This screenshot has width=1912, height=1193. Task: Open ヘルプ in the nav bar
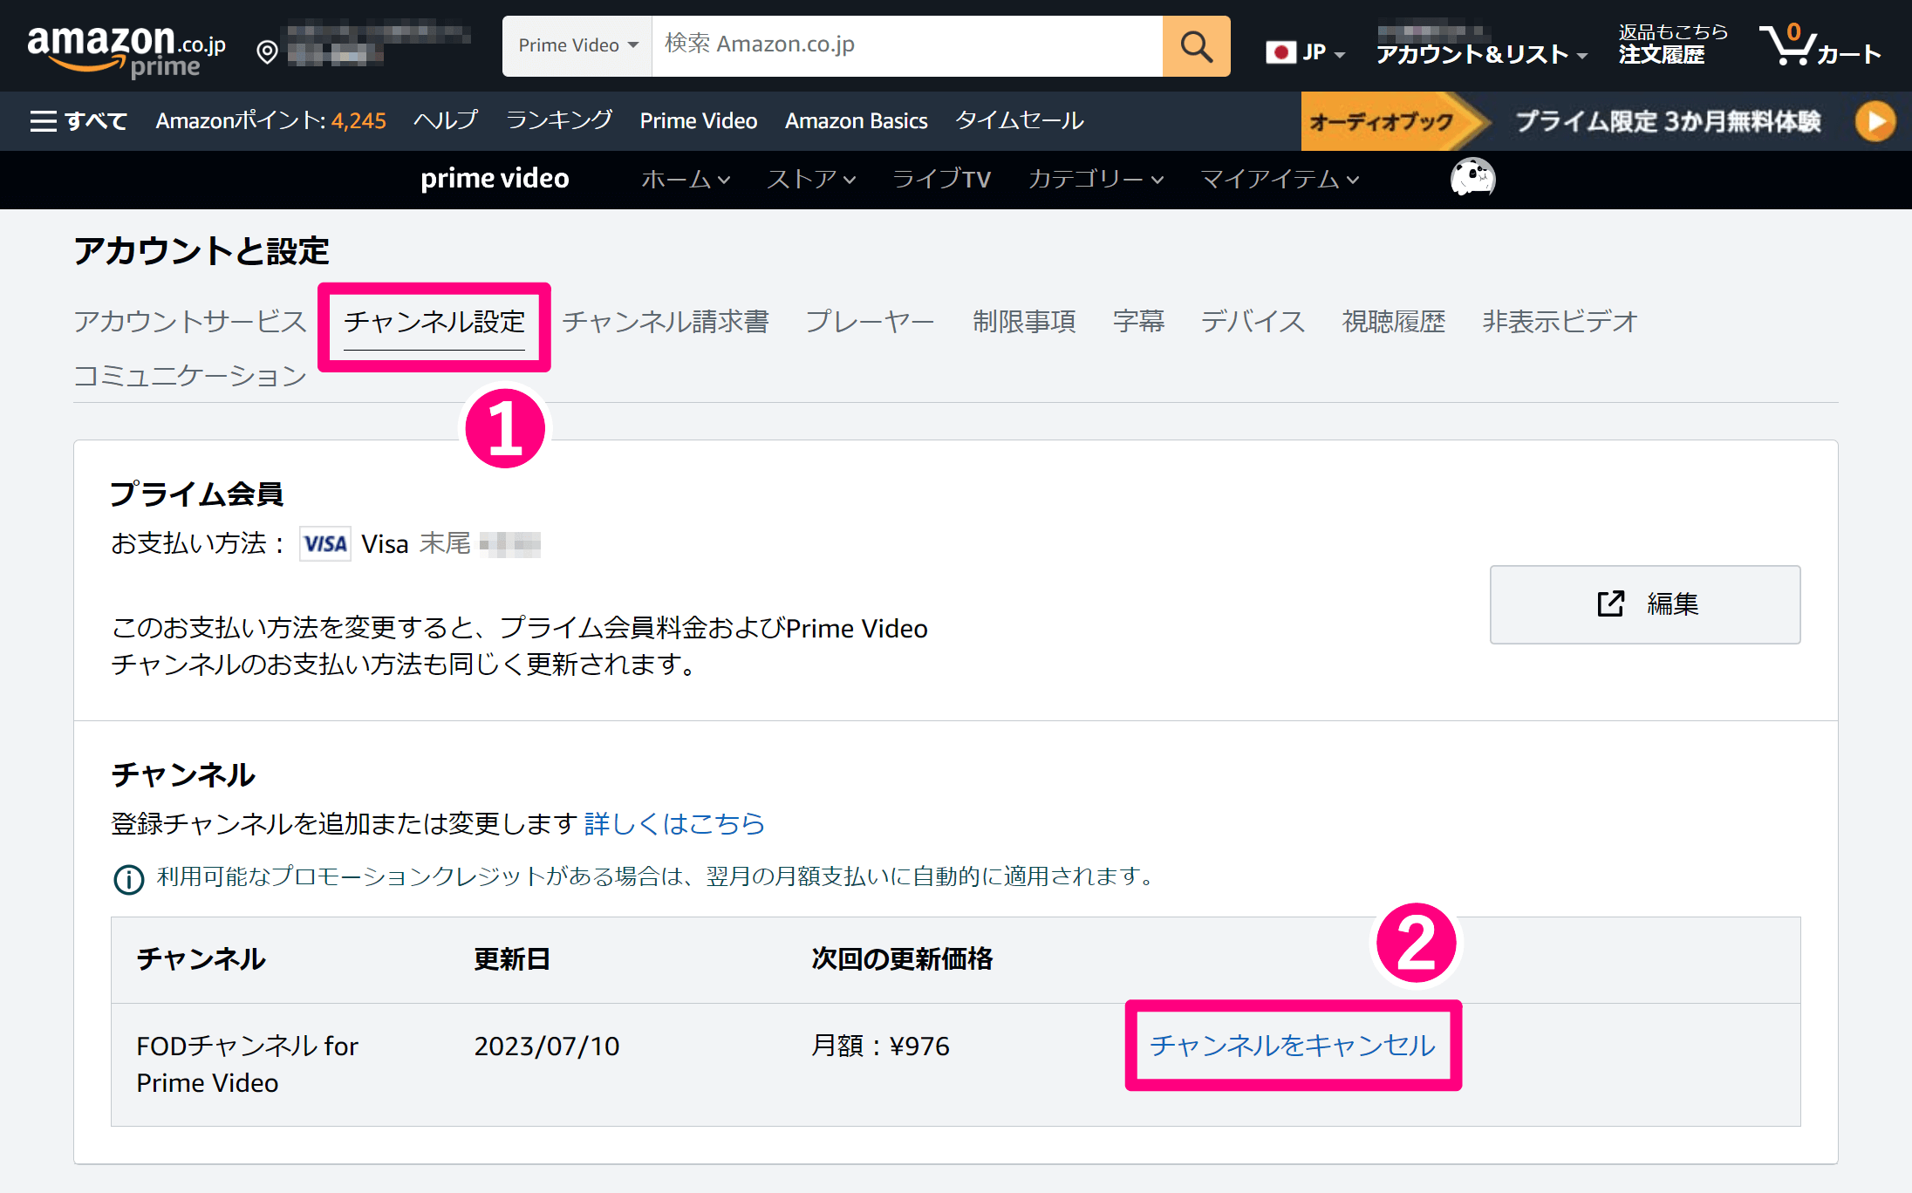pyautogui.click(x=446, y=120)
